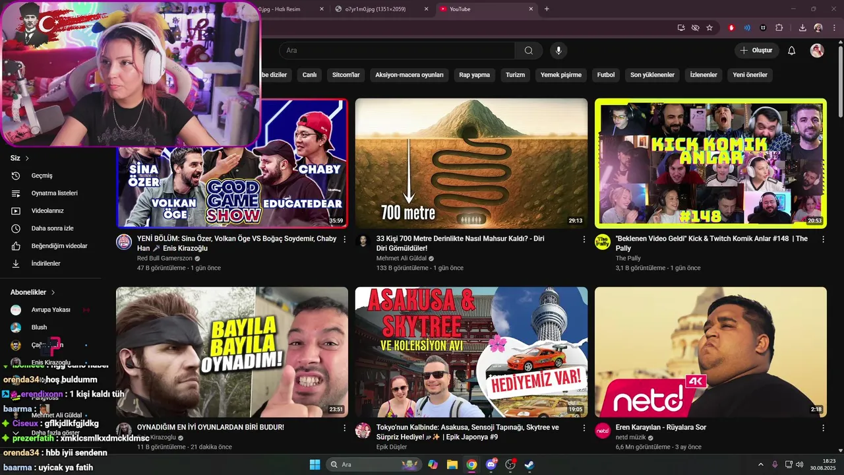Bookmark this page with the star icon
This screenshot has width=844, height=475.
[709, 28]
